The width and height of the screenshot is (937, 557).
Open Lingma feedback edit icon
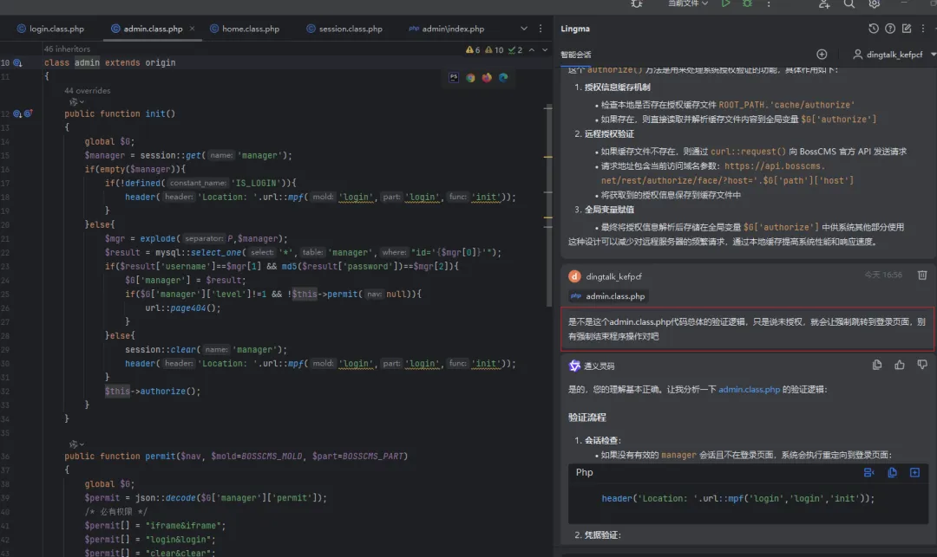tap(907, 29)
